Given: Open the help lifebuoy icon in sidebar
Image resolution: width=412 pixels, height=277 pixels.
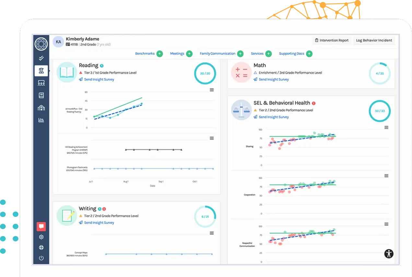Looking at the screenshot, I should click(x=41, y=248).
